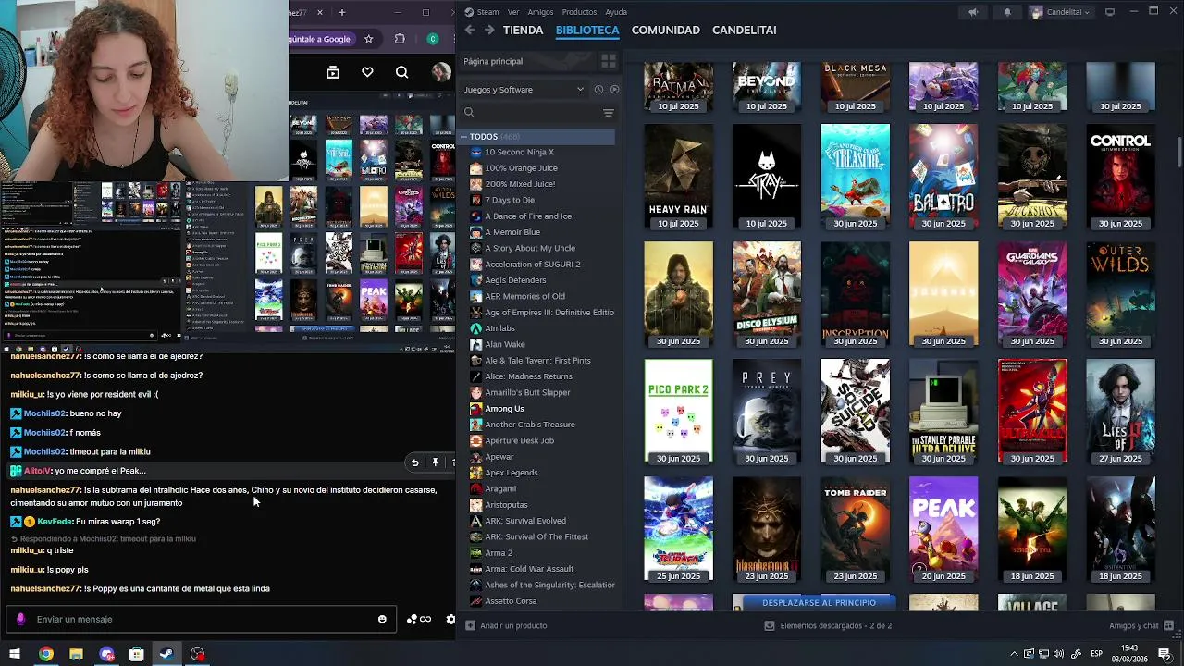The image size is (1184, 666).
Task: Switch Steam to Big Picture mode icon
Action: coord(1110,12)
